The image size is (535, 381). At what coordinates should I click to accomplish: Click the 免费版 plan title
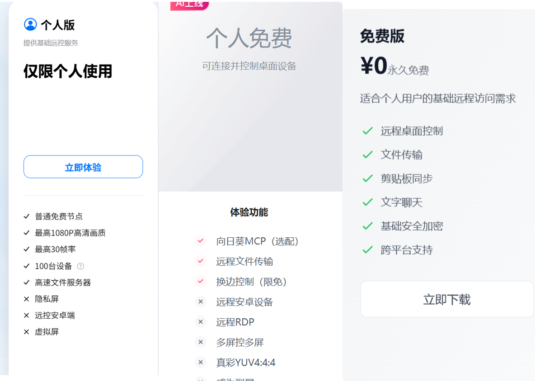pos(382,36)
